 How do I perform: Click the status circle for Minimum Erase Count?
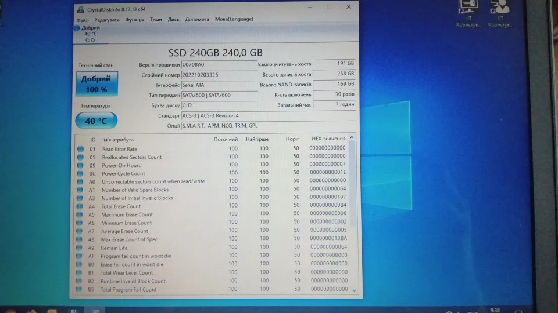[x=80, y=223]
